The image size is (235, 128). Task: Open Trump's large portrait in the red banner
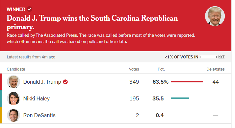(215, 16)
